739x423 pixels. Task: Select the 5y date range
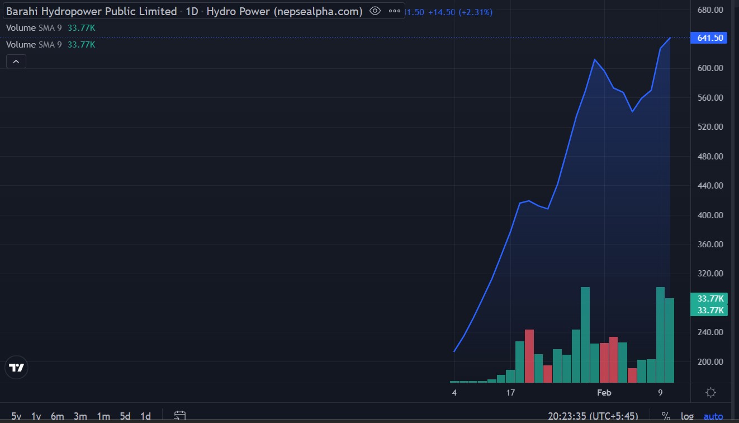pos(16,416)
